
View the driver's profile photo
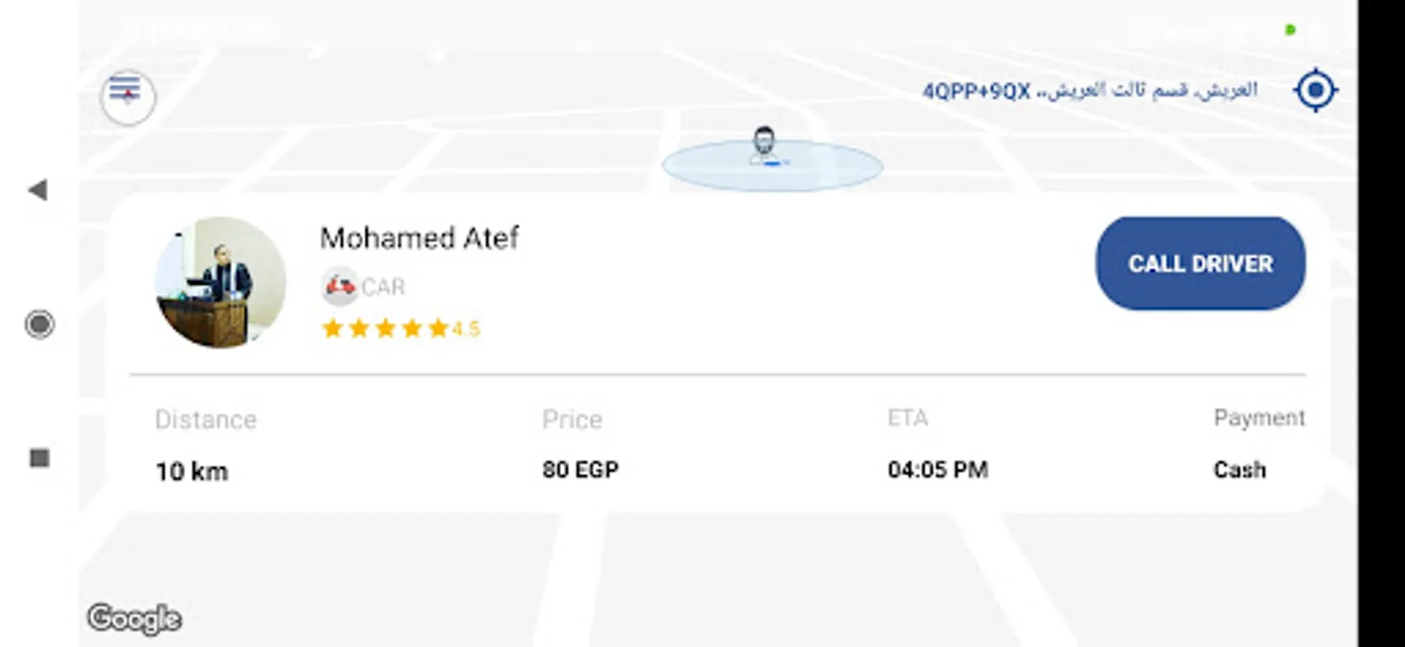click(221, 283)
